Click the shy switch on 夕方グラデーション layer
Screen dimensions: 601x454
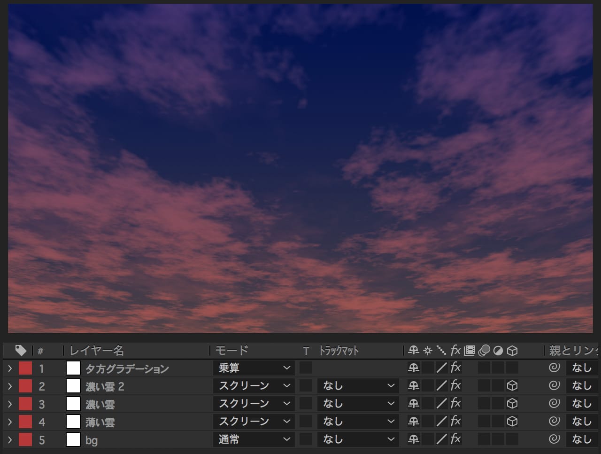point(414,368)
